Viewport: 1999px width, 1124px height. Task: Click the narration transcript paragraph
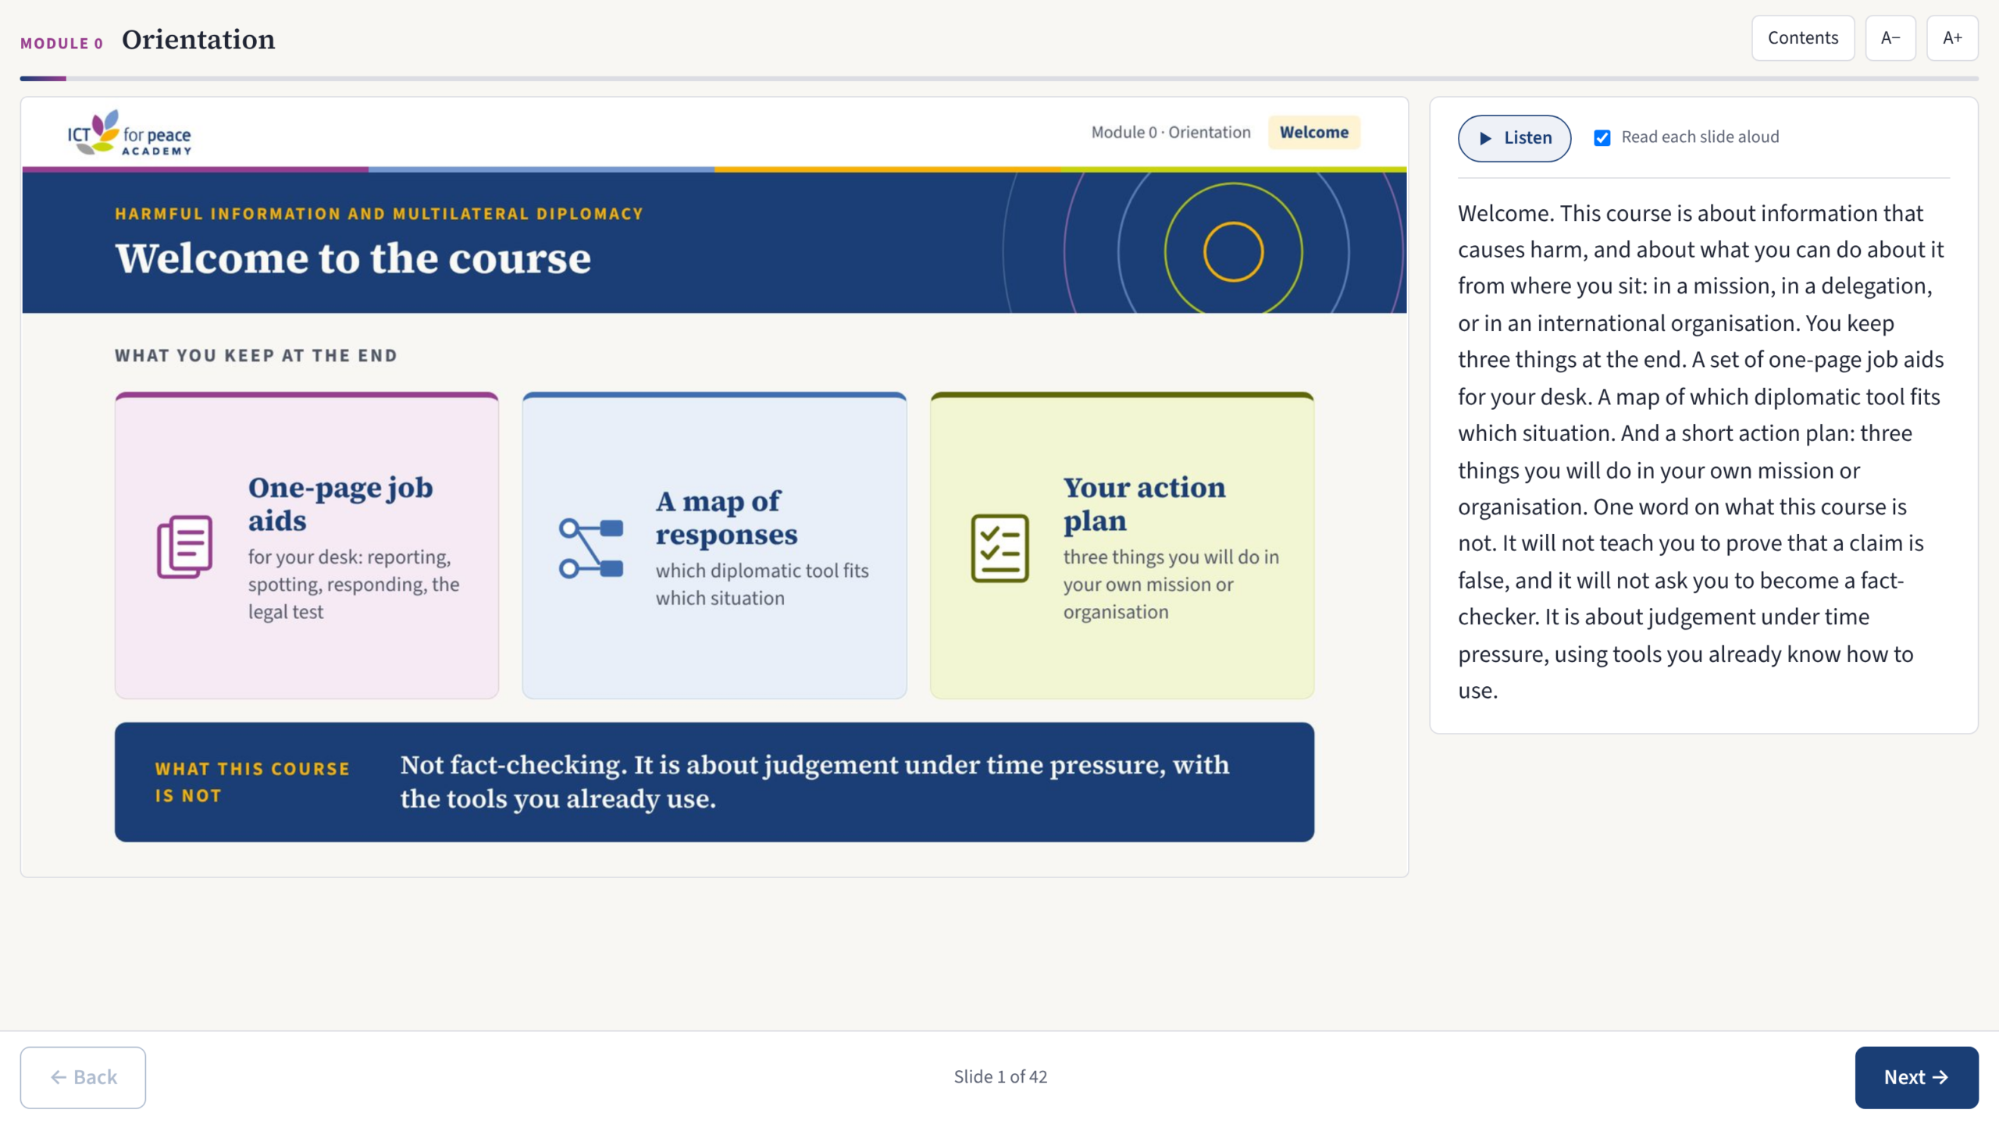tap(1701, 451)
